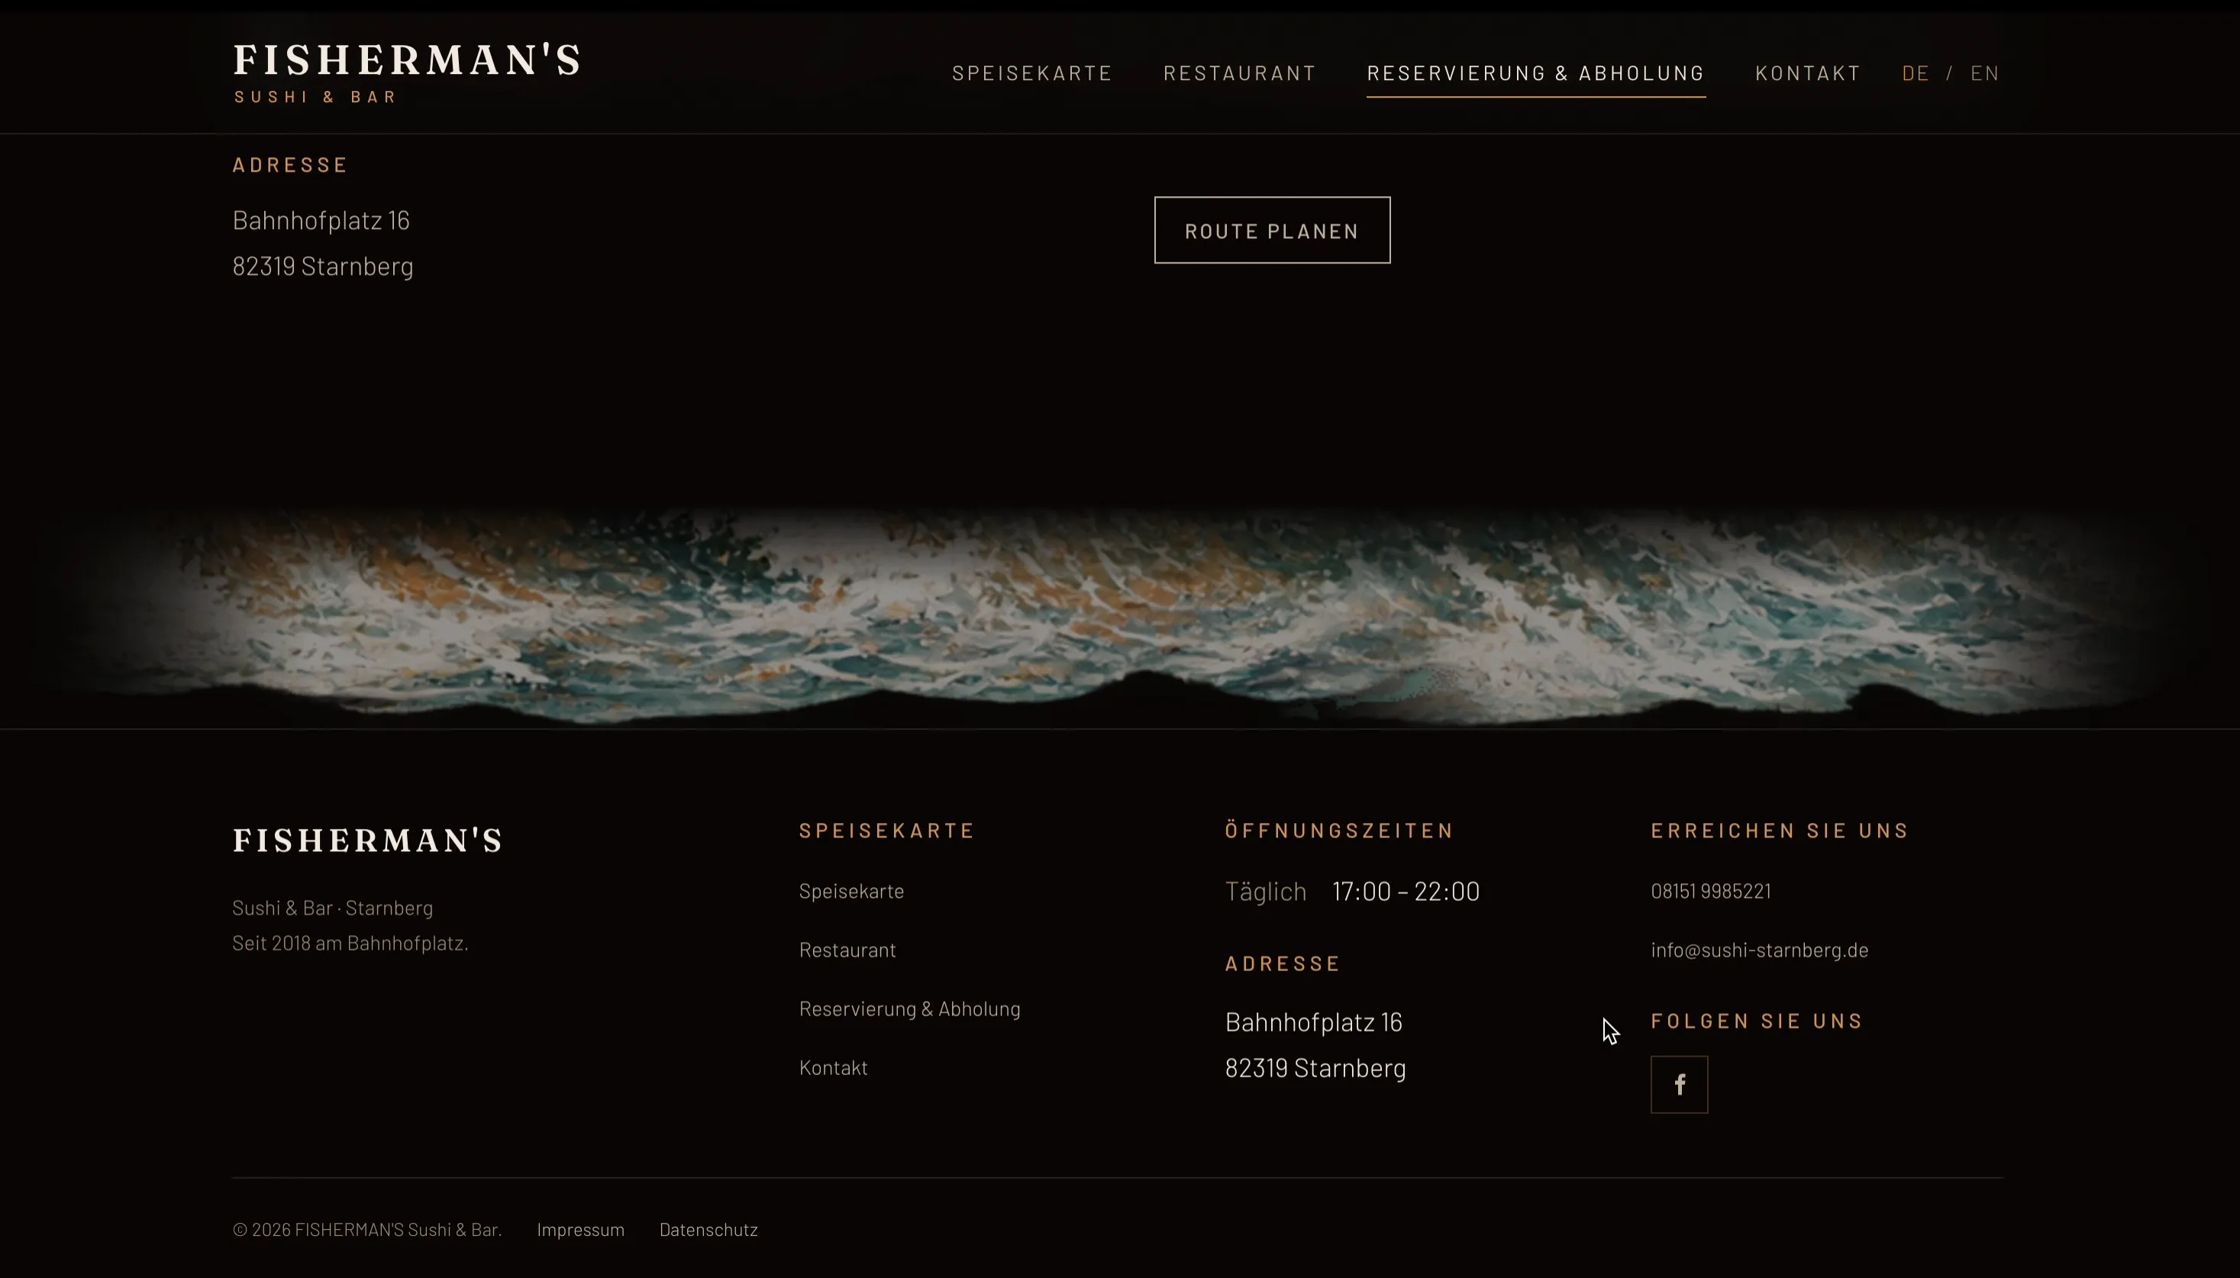Select Reservierung & Abholung in the top nav
Viewport: 2240px width, 1278px height.
tap(1535, 73)
